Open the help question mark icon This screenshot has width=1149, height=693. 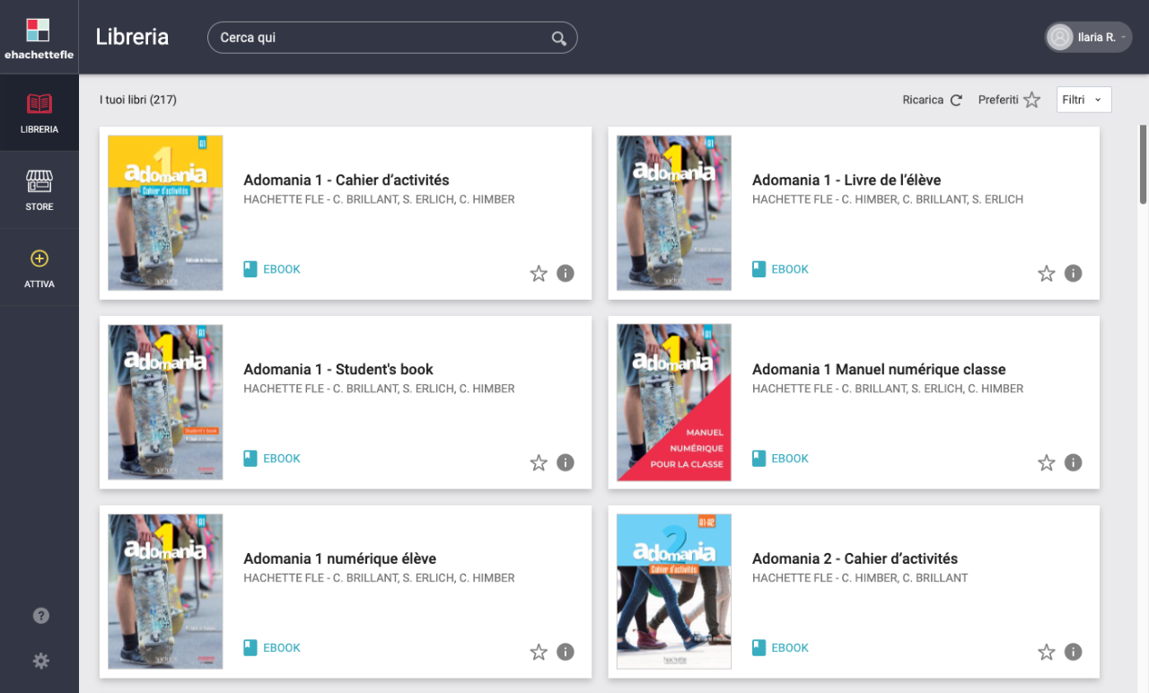point(40,616)
